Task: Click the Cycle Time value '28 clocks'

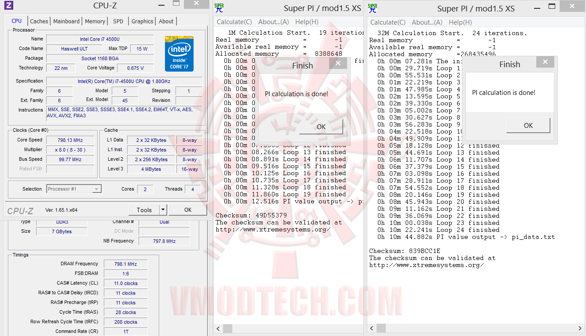Action: tap(125, 312)
